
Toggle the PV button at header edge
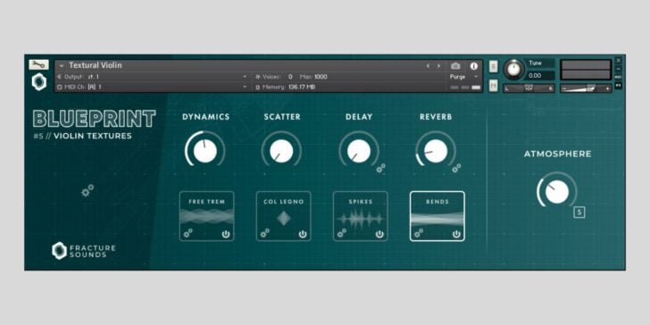[x=618, y=86]
